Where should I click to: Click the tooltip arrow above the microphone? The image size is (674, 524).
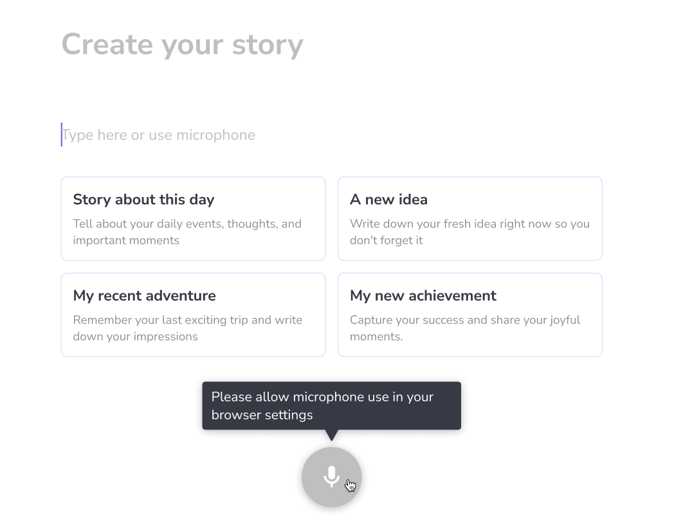pyautogui.click(x=331, y=435)
